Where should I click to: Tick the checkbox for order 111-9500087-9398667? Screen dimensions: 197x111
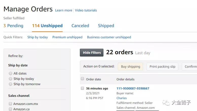pyautogui.click(x=82, y=88)
